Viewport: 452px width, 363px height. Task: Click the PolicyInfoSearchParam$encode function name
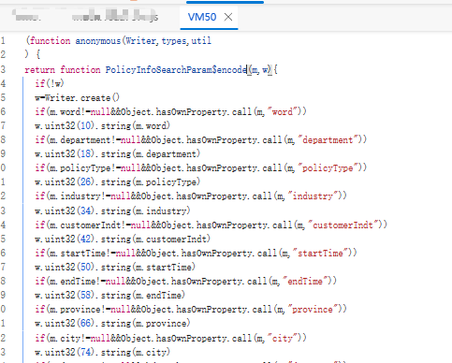(x=176, y=69)
